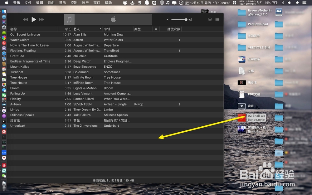Open the 控制 menu

point(73,3)
